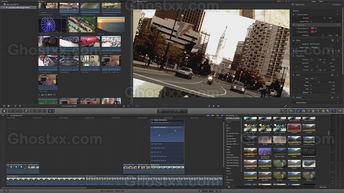Expand the Scale parameter triangle

tap(296, 66)
